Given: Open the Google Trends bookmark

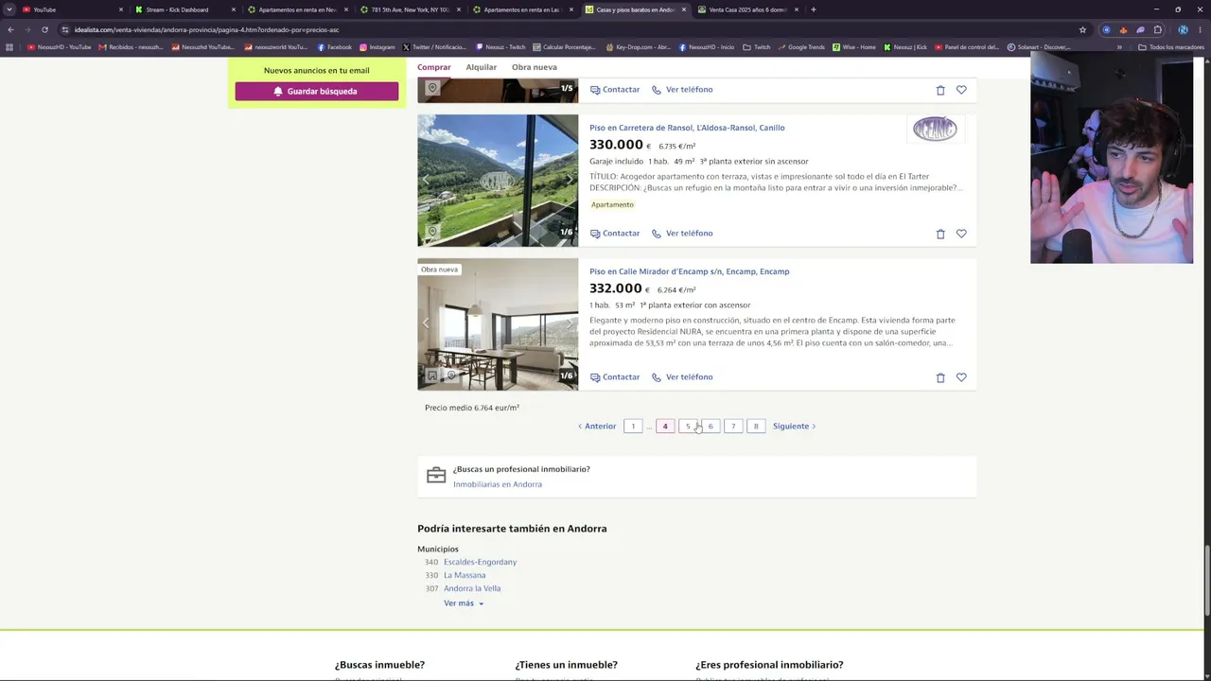Looking at the screenshot, I should coord(801,47).
